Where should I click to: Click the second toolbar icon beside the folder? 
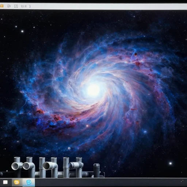[9, 6]
